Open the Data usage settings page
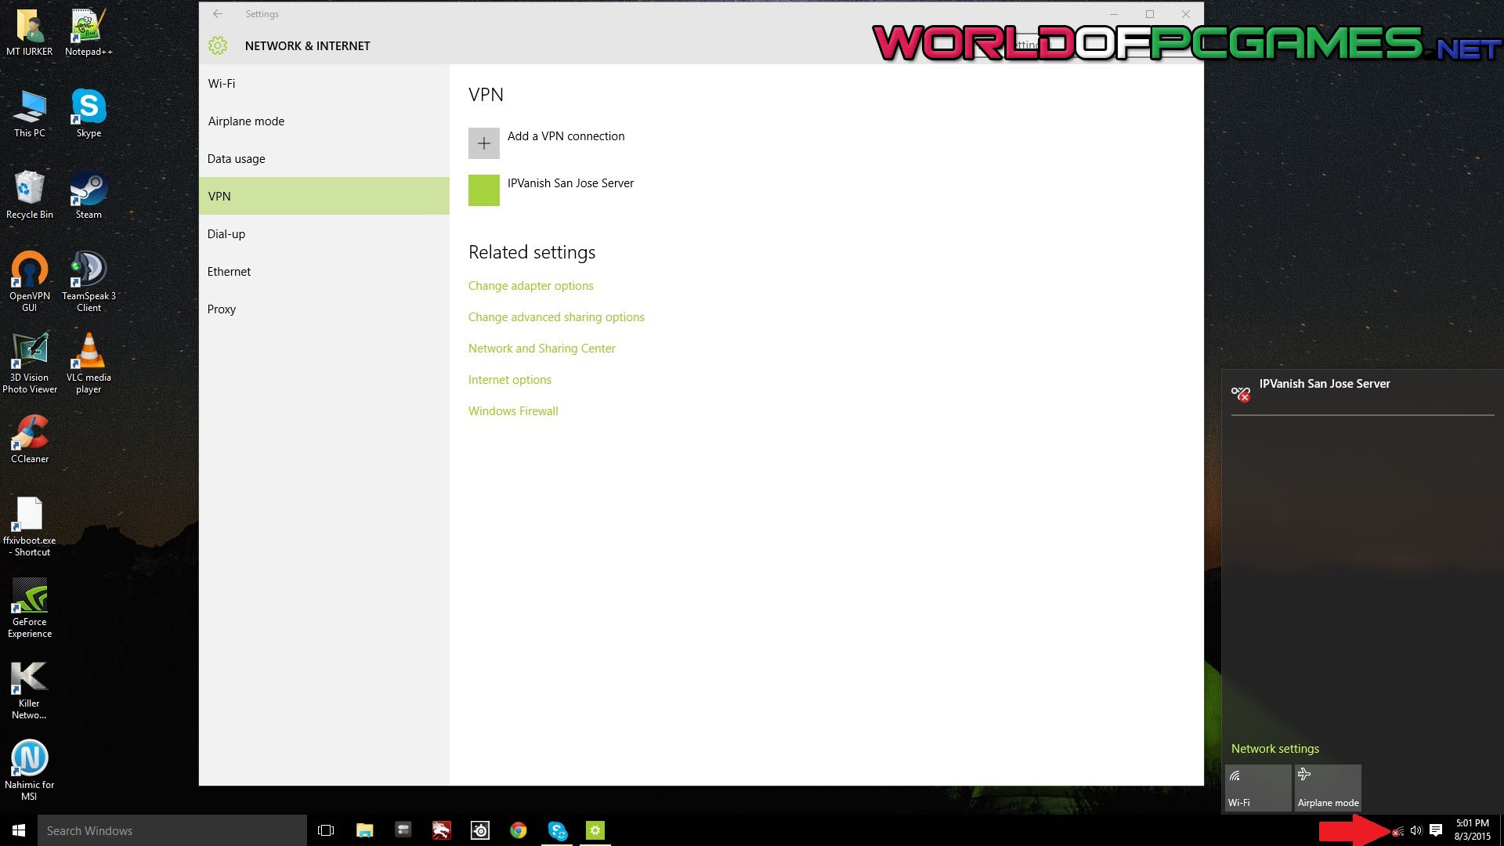Viewport: 1504px width, 846px height. [324, 159]
